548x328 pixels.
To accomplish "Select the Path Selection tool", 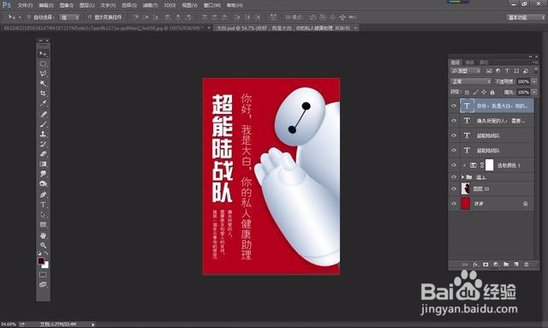I will point(43,215).
